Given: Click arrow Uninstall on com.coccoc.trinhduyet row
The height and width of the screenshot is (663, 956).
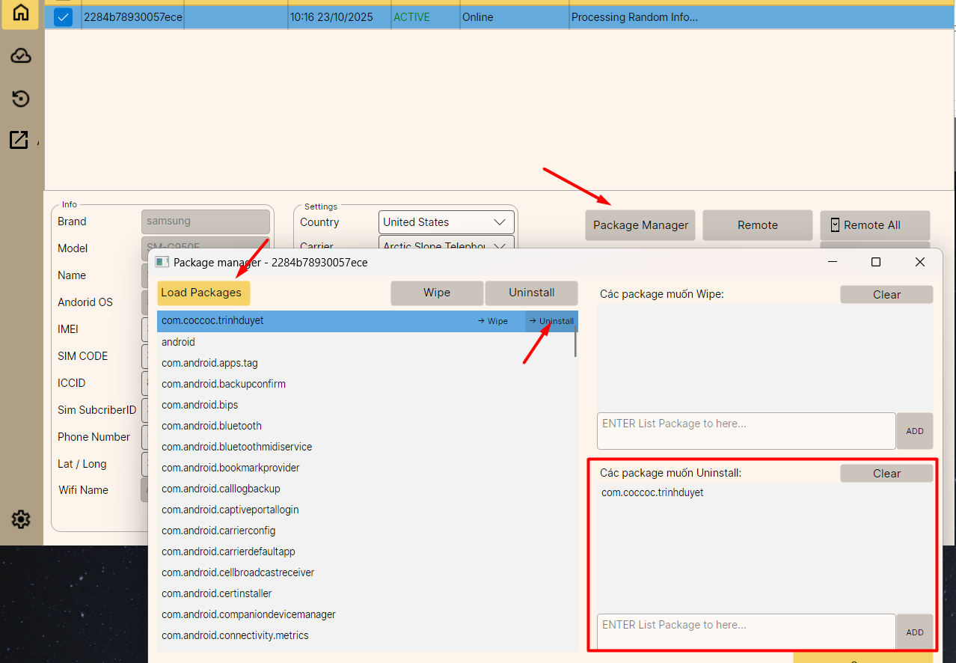Looking at the screenshot, I should click(x=552, y=321).
